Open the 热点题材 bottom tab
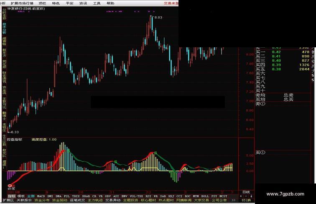The width and height of the screenshot is (316, 204). (166, 200)
